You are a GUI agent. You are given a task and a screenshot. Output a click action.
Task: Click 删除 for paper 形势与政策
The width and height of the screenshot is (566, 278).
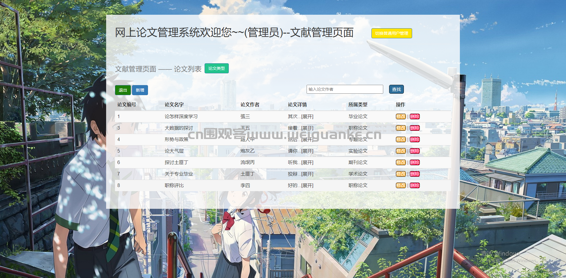click(x=415, y=139)
